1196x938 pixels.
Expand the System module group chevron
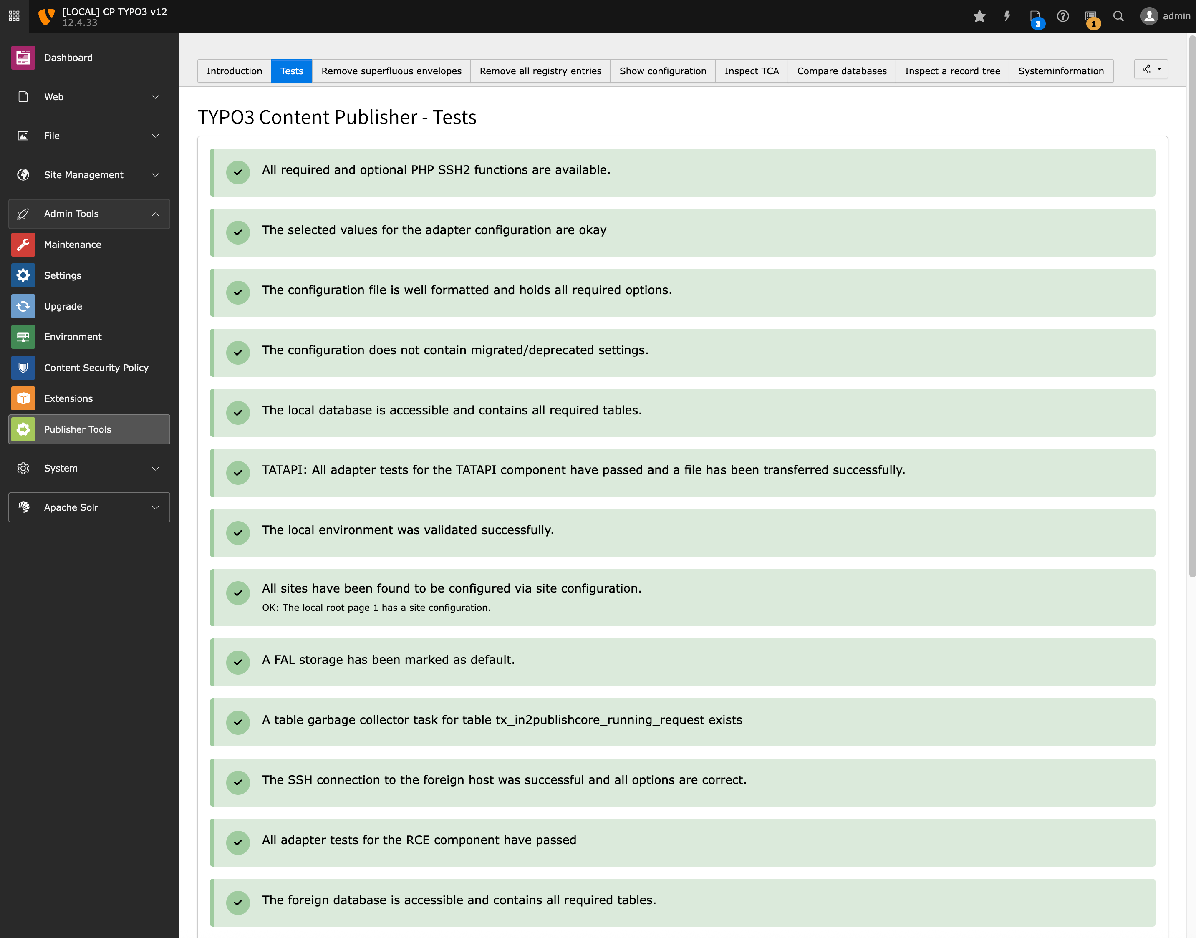(155, 468)
